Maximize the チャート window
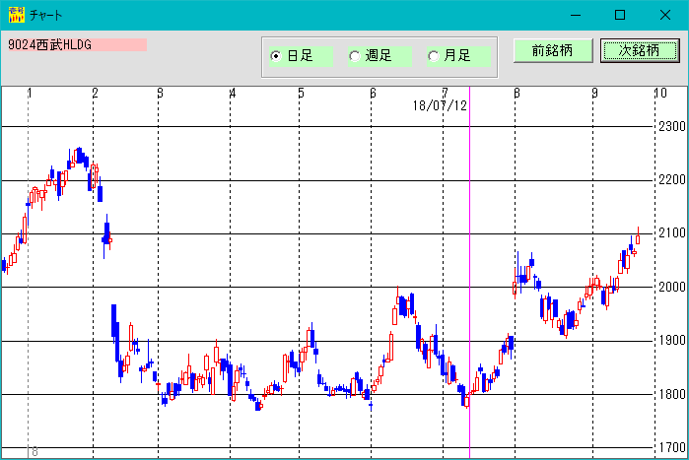 [620, 15]
